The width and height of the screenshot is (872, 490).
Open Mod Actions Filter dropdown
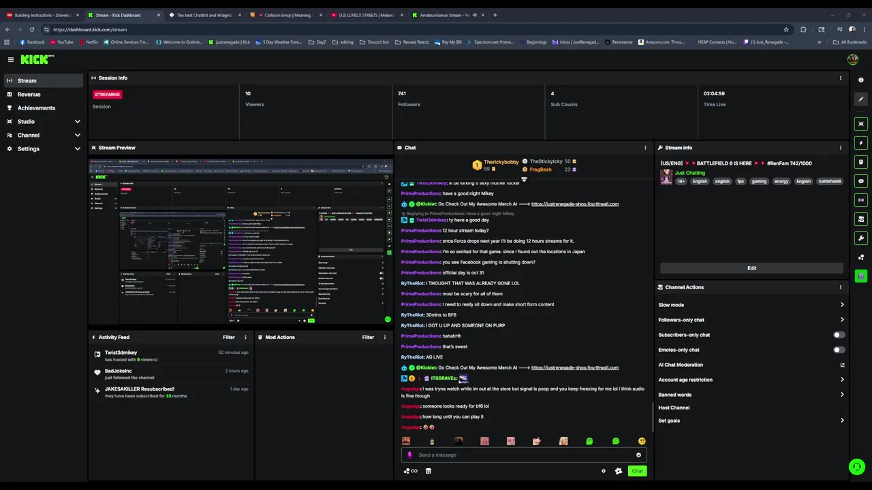click(368, 337)
